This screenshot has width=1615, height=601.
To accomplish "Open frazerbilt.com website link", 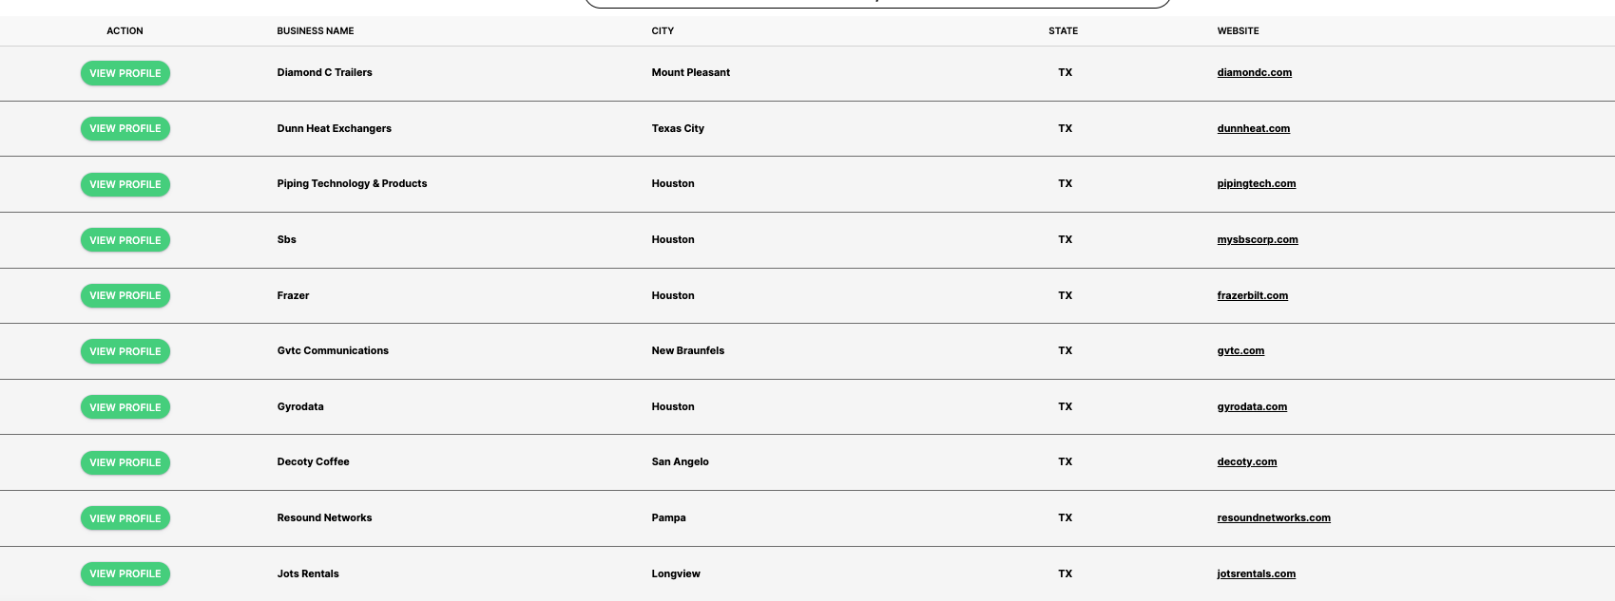I will (x=1252, y=295).
